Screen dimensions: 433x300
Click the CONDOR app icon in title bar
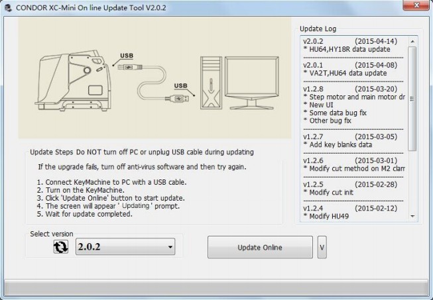click(8, 8)
